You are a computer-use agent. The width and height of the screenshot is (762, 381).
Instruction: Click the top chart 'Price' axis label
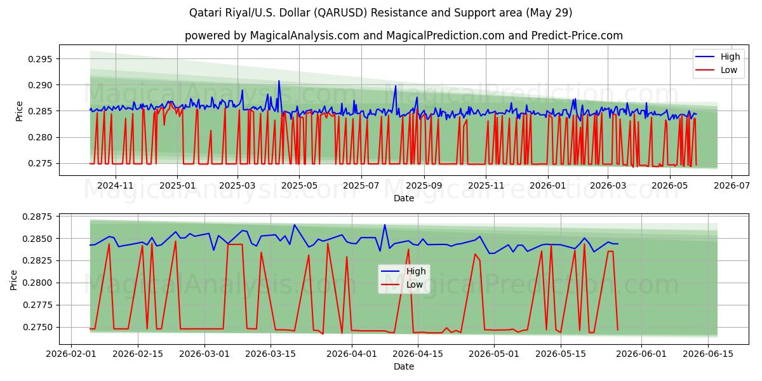[x=20, y=110]
